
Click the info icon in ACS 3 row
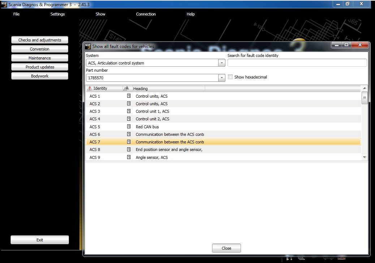coord(129,111)
